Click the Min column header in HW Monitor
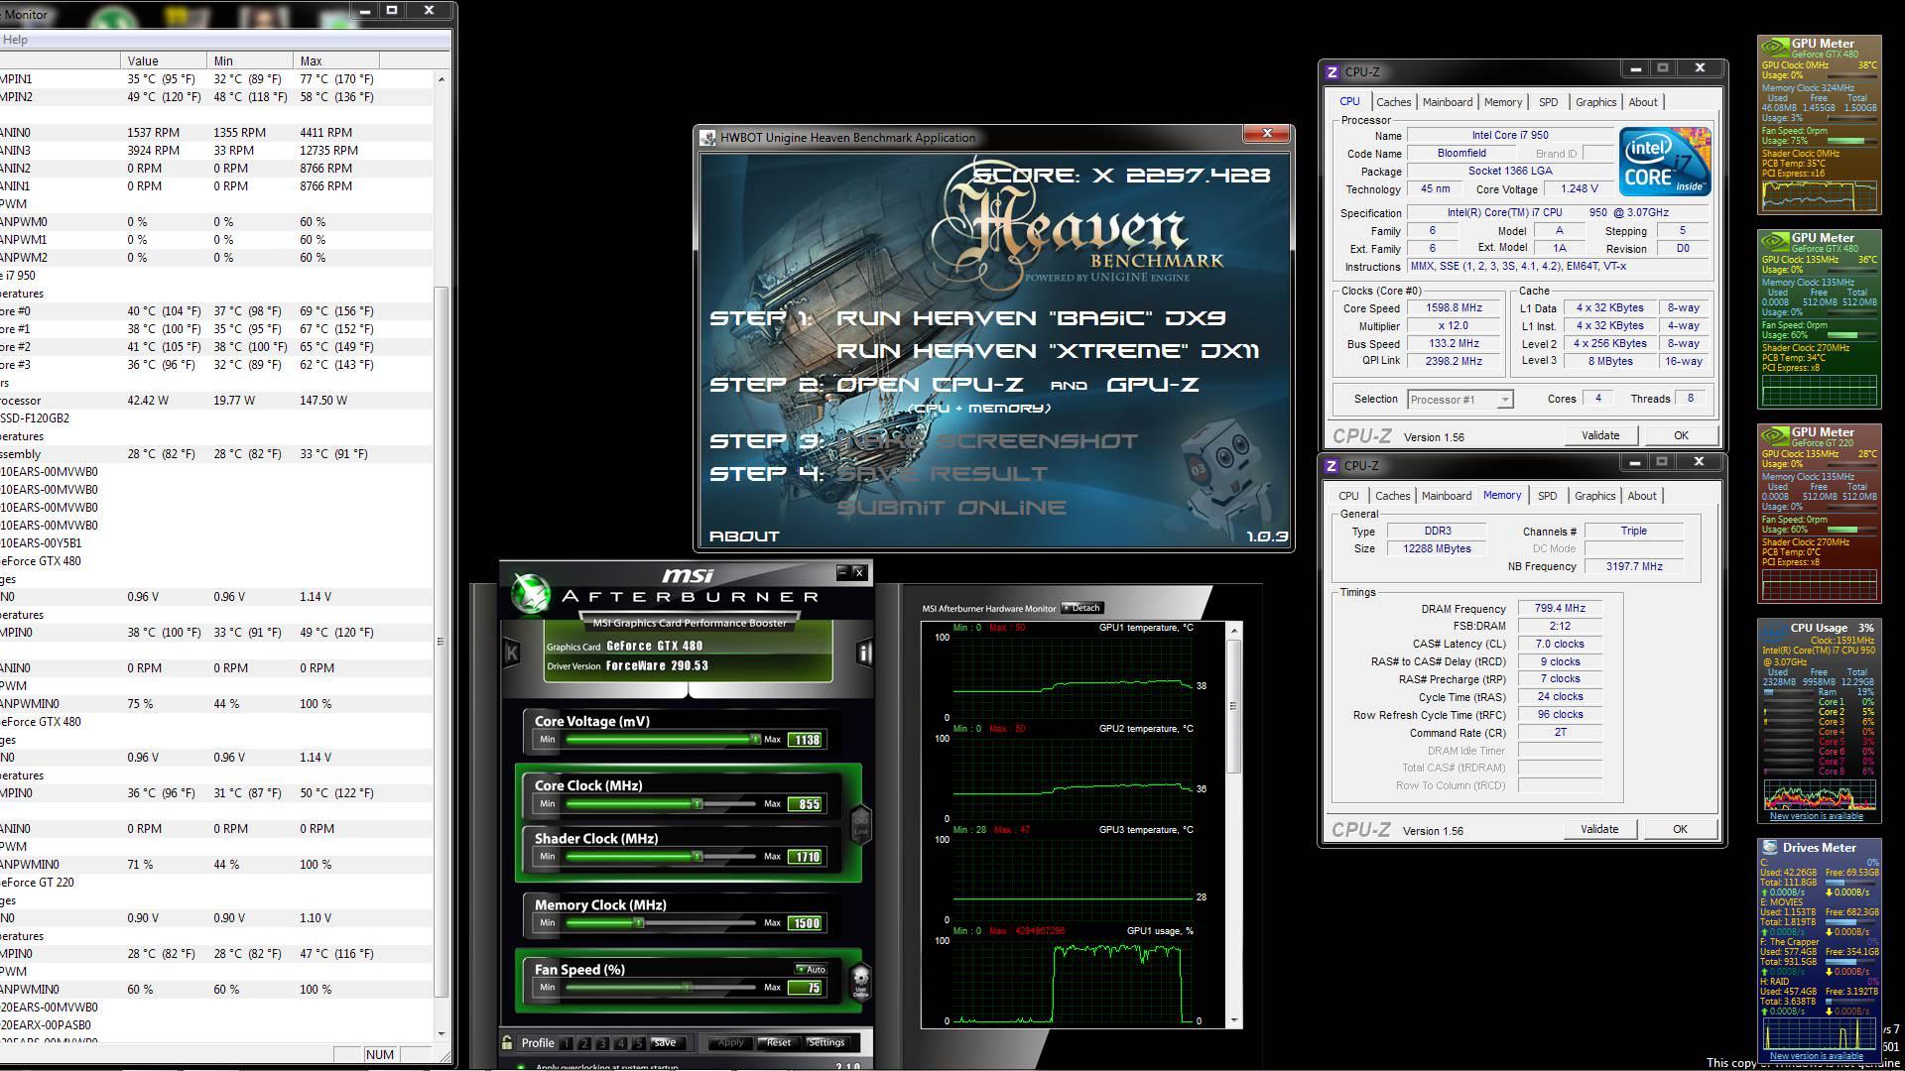 point(250,60)
